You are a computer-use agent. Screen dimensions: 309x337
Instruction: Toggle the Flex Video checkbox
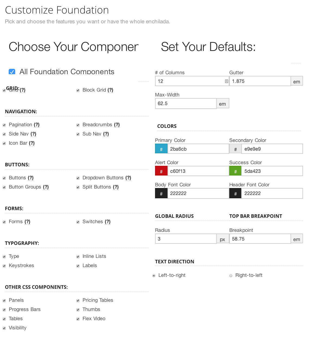(x=78, y=319)
